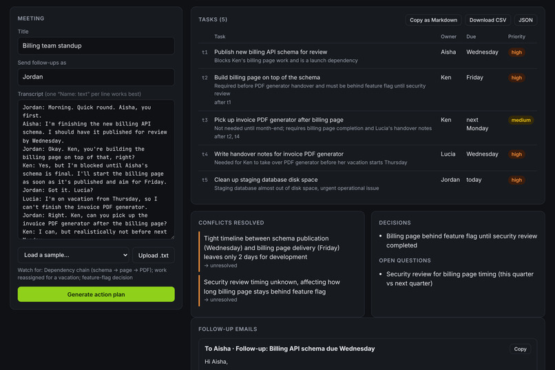Download the tasks CSV
This screenshot has width=555, height=370.
[488, 20]
